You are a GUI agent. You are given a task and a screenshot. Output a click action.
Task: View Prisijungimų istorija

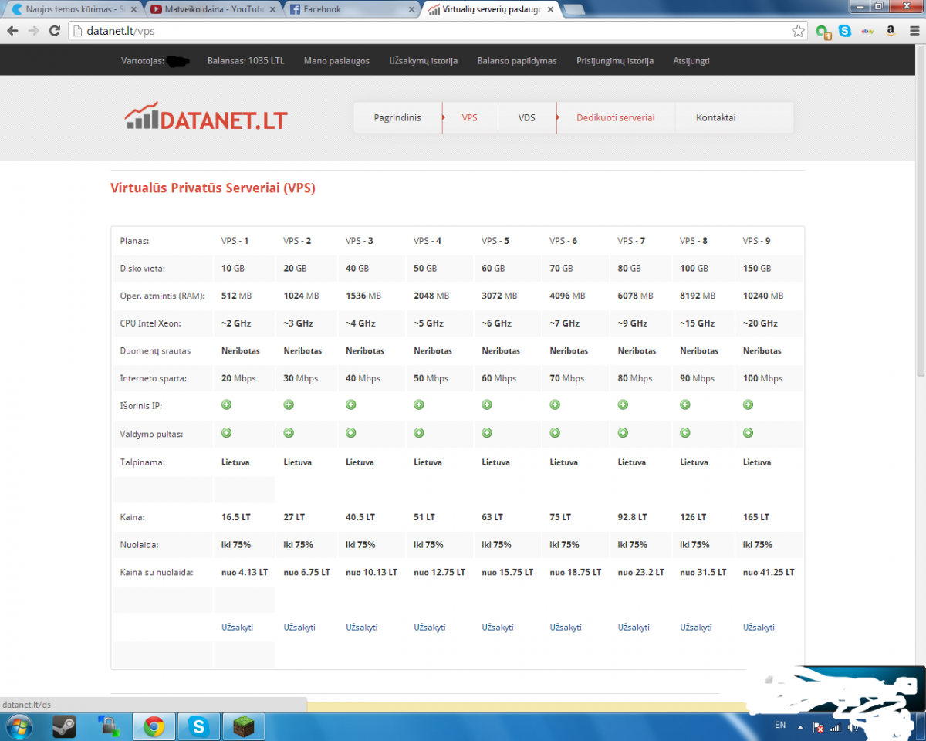[x=615, y=61]
